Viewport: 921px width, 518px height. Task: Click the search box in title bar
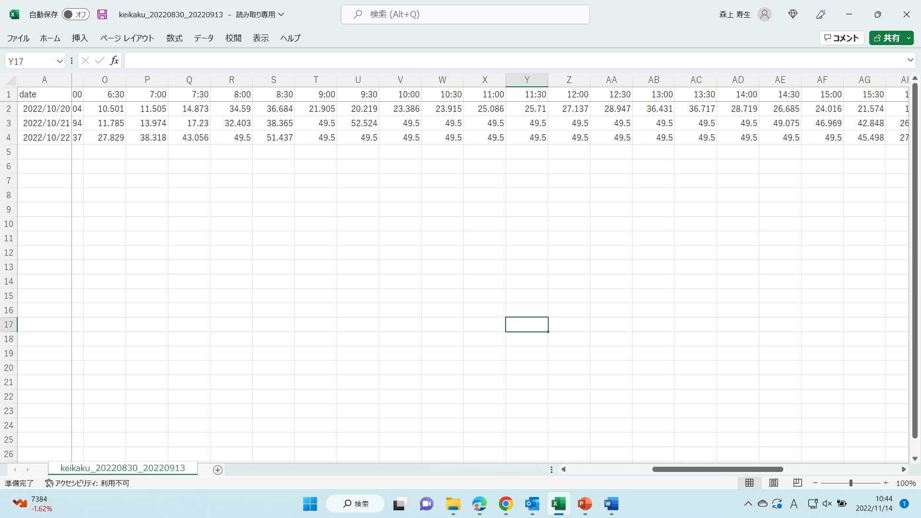pyautogui.click(x=465, y=14)
